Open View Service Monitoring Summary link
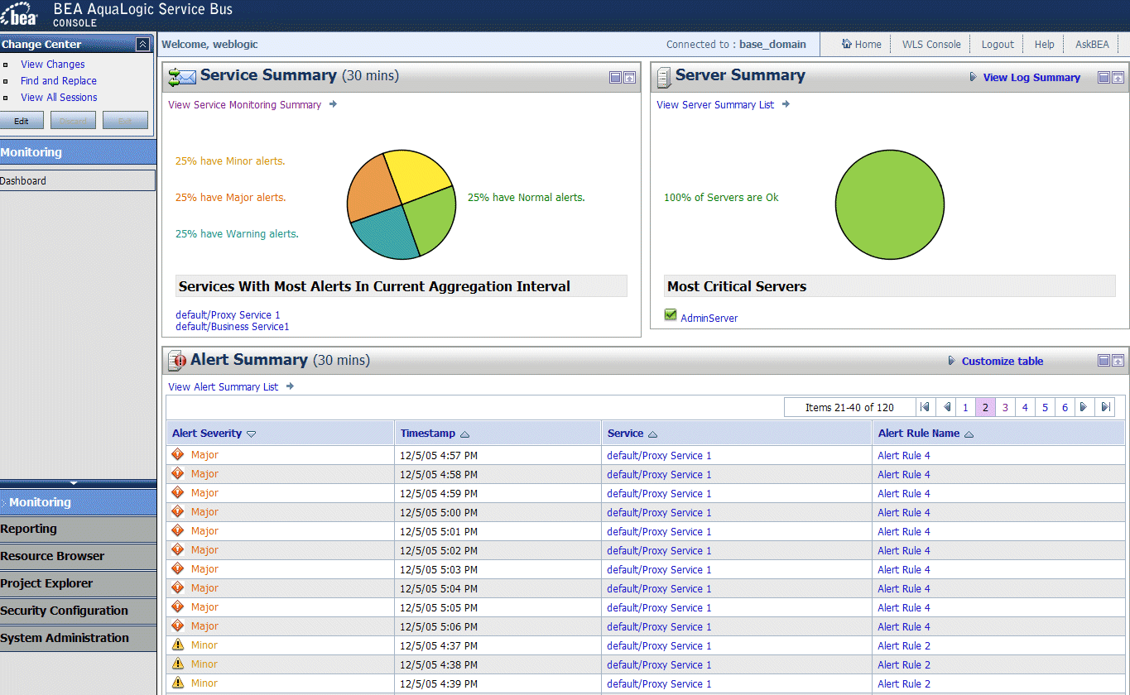 [245, 105]
